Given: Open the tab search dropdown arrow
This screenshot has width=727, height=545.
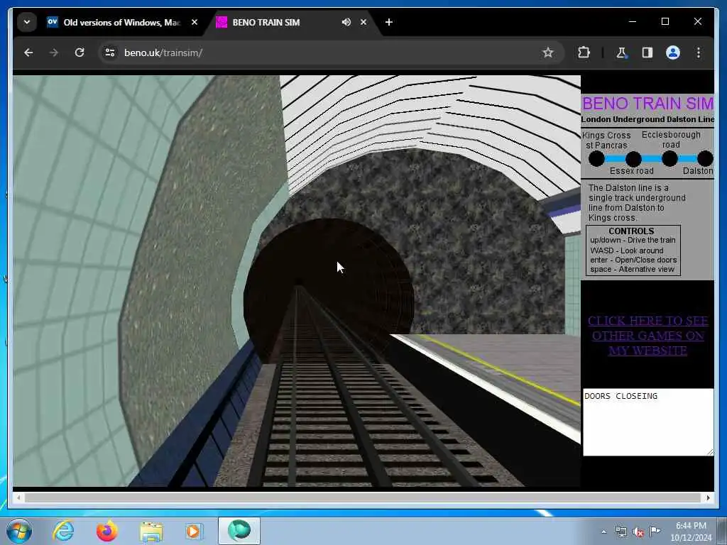Looking at the screenshot, I should coord(27,22).
